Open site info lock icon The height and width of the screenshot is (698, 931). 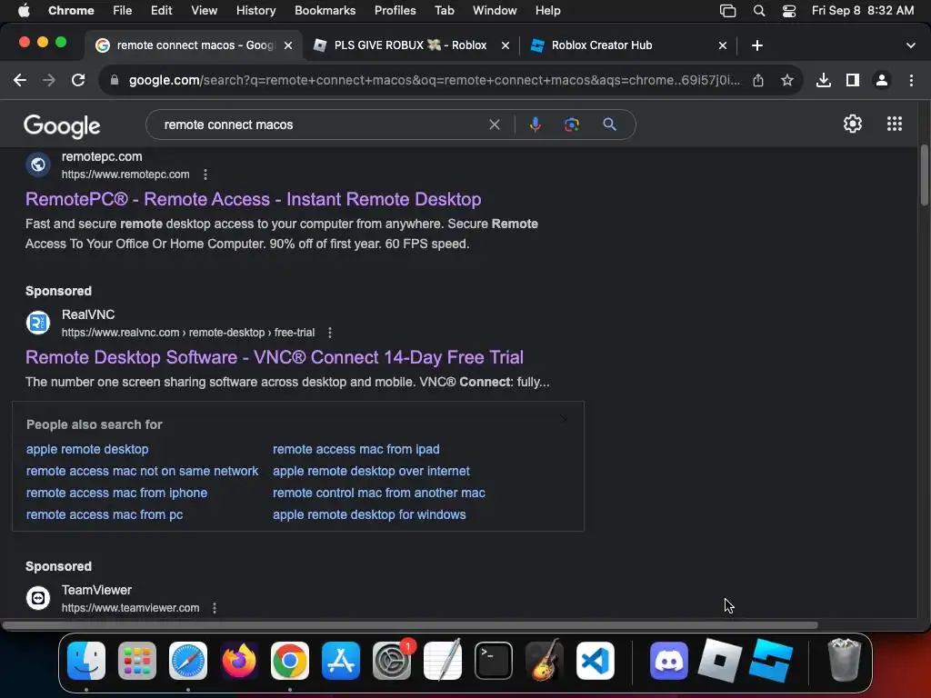tap(115, 80)
